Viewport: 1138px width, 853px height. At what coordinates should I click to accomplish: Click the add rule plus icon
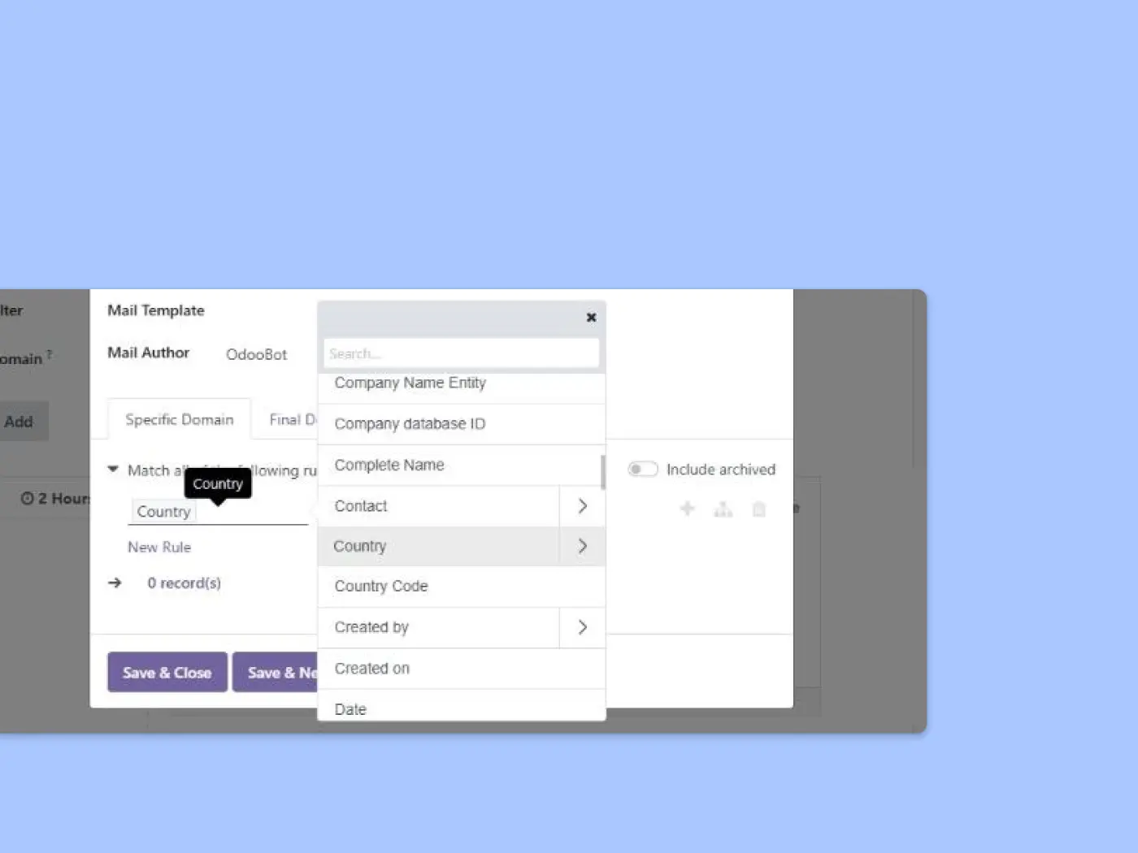pos(687,509)
